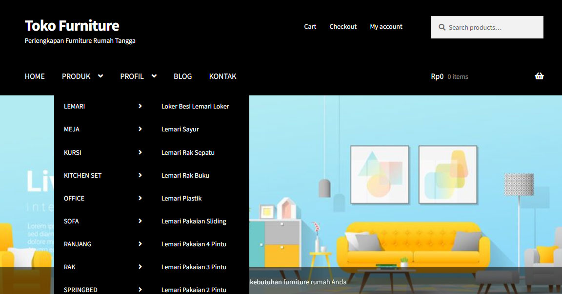Image resolution: width=562 pixels, height=294 pixels.
Task: Go to the KONTAK page
Action: click(x=222, y=76)
